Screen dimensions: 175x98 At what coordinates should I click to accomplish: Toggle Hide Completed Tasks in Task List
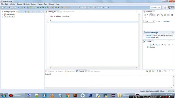click(162, 15)
